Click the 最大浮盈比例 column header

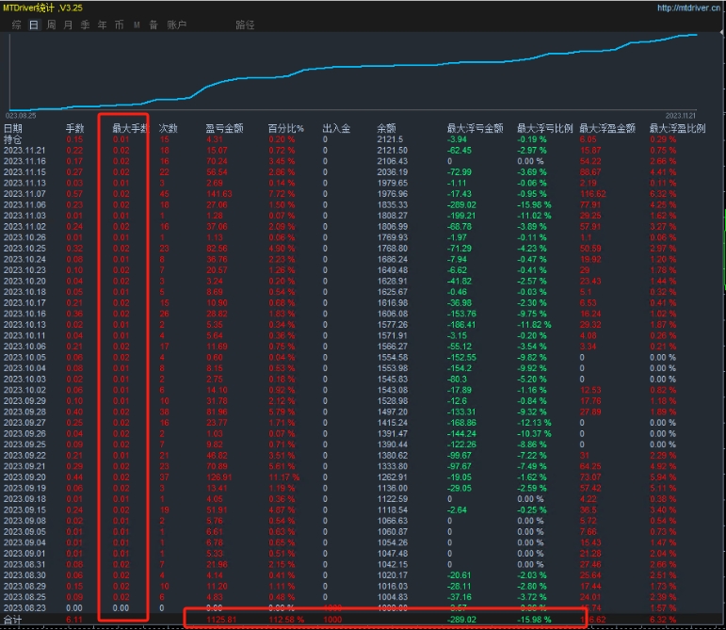pyautogui.click(x=677, y=129)
